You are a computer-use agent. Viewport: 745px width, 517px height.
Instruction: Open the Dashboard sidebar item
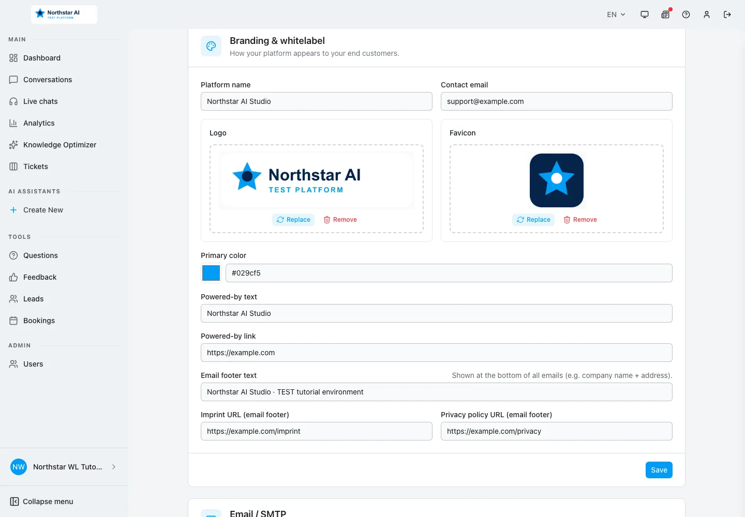coord(64,58)
